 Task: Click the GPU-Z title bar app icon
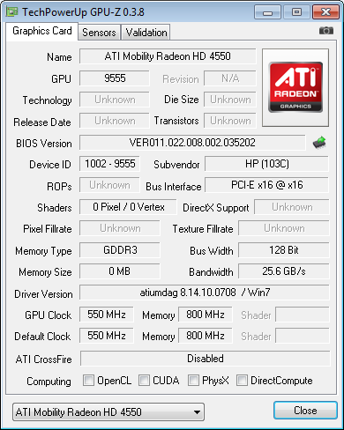12,11
